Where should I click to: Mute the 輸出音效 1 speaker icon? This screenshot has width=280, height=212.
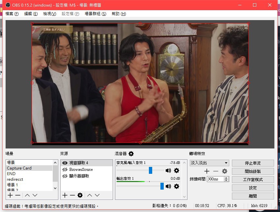coord(168,186)
